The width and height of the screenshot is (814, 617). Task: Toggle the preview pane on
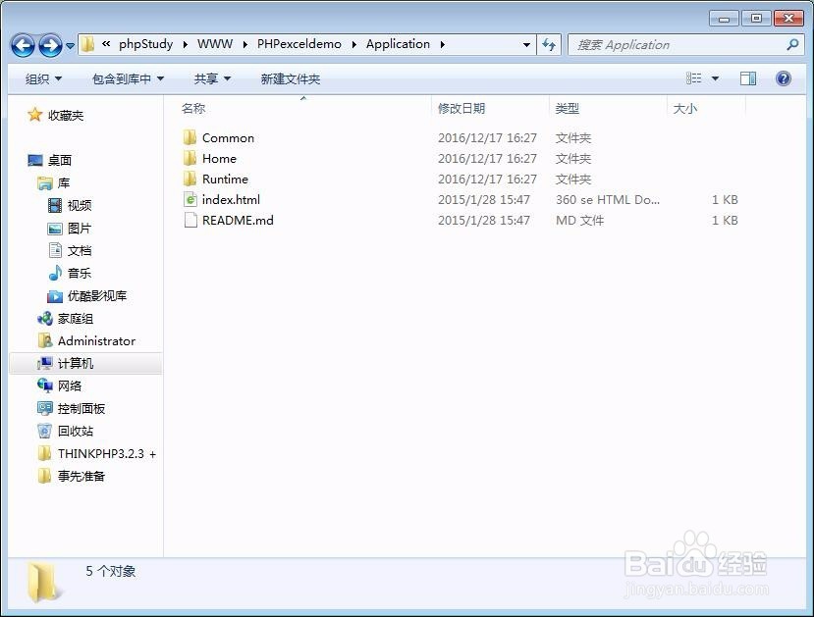[749, 78]
